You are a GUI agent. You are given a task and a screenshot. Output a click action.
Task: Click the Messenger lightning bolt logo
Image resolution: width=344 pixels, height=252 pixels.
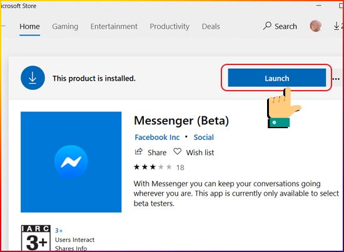point(71,161)
